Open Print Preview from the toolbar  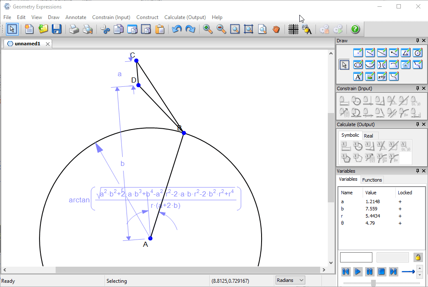(x=87, y=29)
